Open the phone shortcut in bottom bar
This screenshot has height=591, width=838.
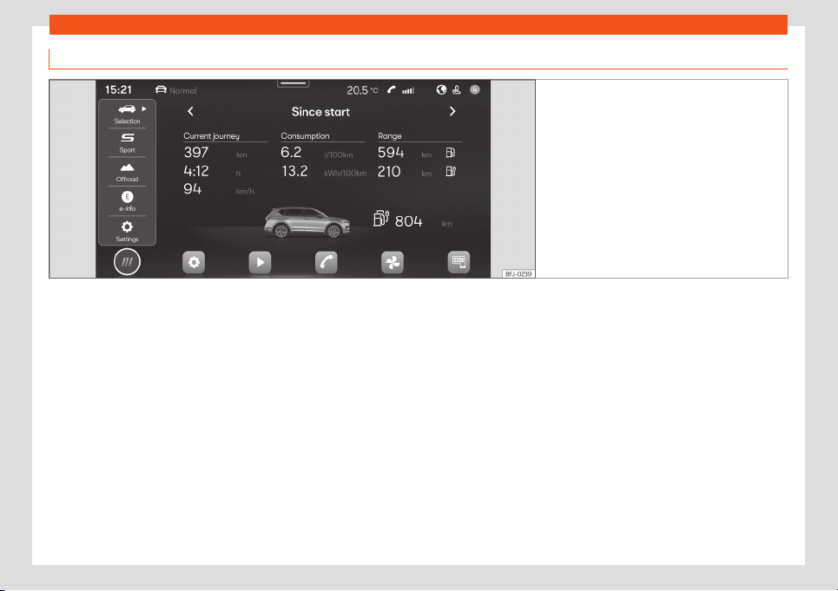326,262
